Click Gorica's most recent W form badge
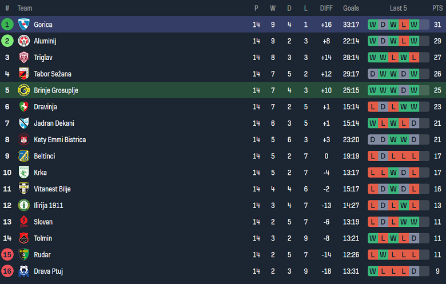Image resolution: width=446 pixels, height=284 pixels. (414, 25)
